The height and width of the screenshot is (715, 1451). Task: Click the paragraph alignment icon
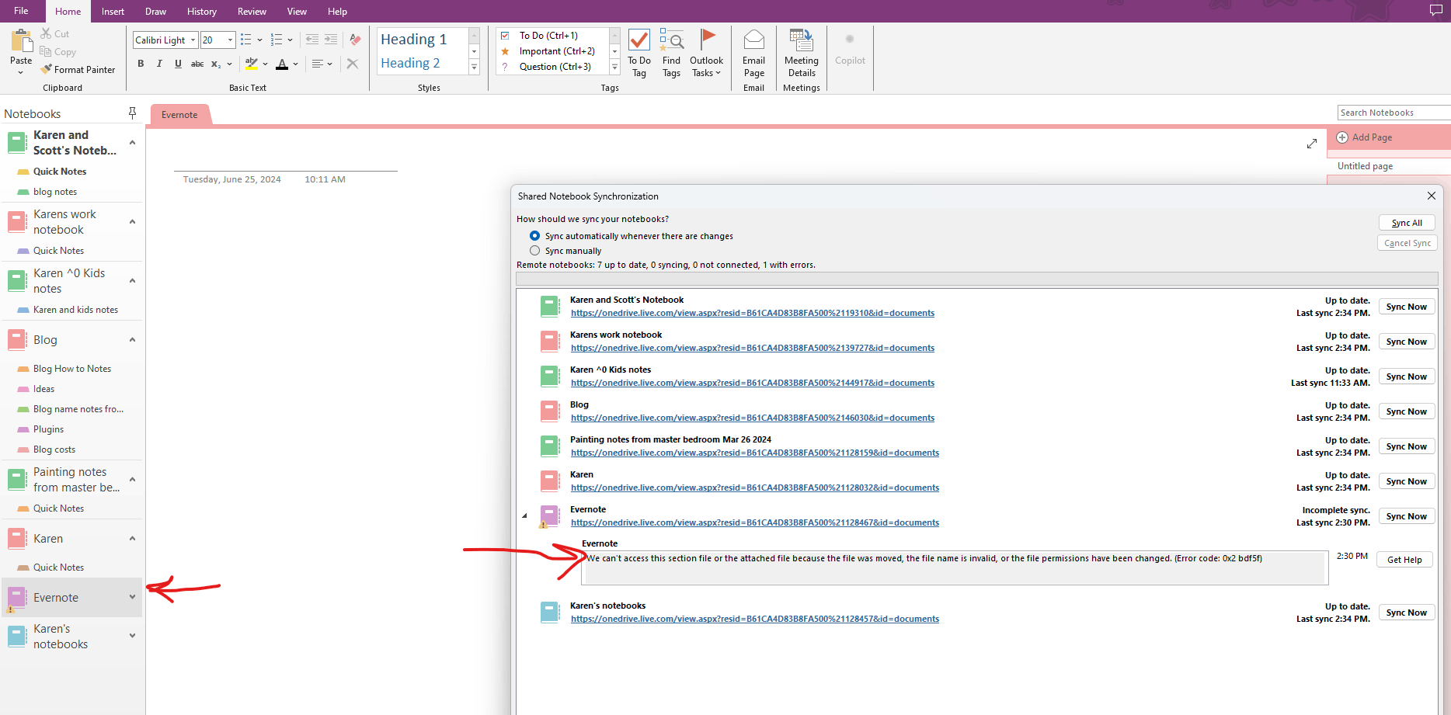pos(318,64)
